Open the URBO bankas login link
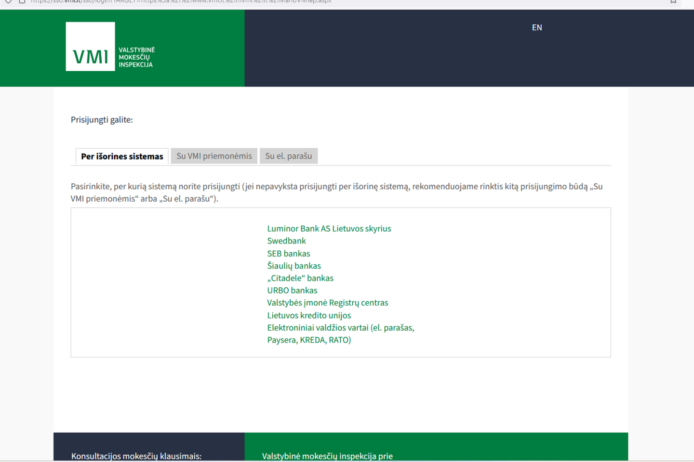The height and width of the screenshot is (462, 694). click(292, 290)
